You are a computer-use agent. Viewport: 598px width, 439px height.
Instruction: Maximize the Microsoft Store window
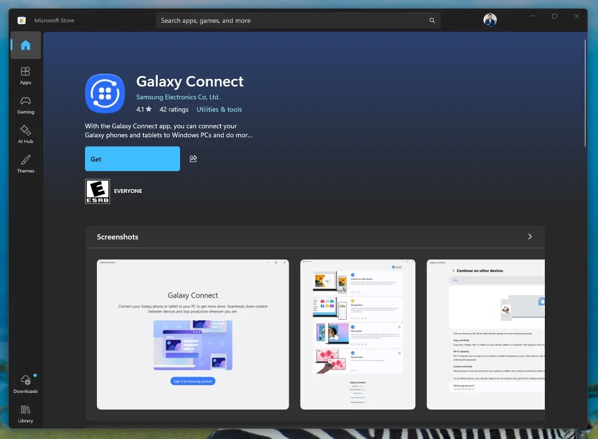[x=555, y=16]
